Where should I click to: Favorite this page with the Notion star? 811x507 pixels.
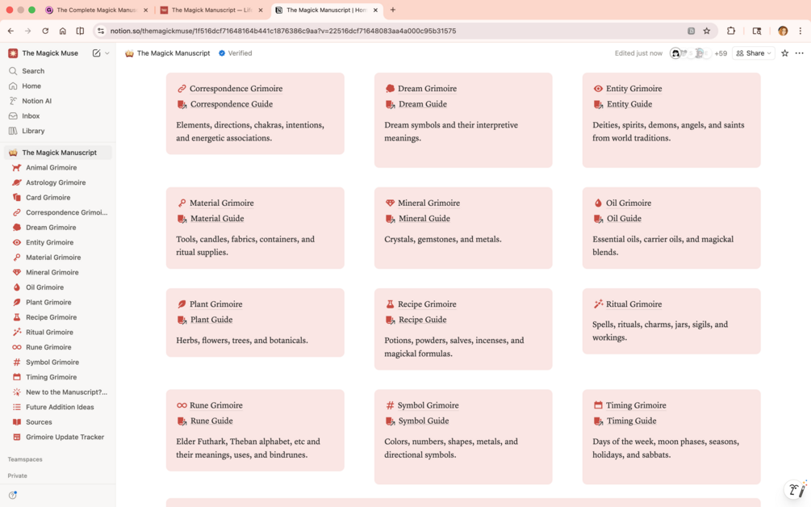784,53
